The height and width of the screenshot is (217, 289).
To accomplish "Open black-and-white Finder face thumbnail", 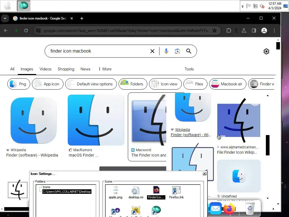I will 17,190.
